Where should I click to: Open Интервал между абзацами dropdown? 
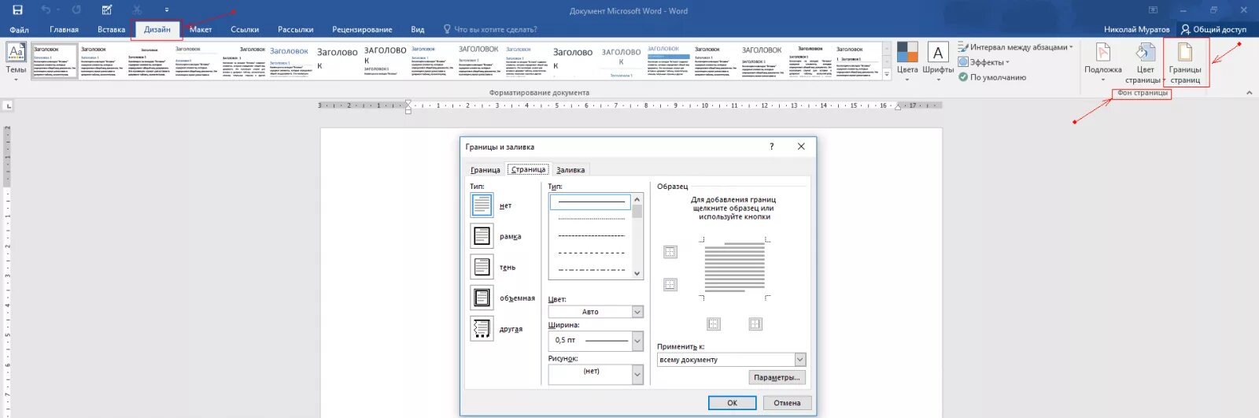(x=1016, y=47)
